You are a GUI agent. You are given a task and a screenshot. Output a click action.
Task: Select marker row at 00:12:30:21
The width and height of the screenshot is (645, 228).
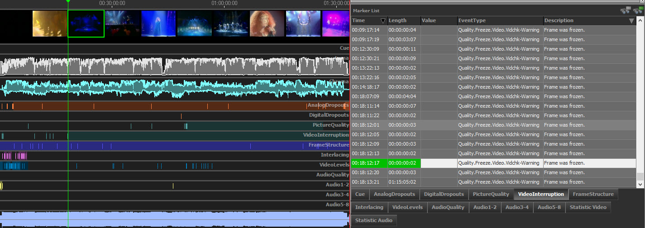pos(494,58)
